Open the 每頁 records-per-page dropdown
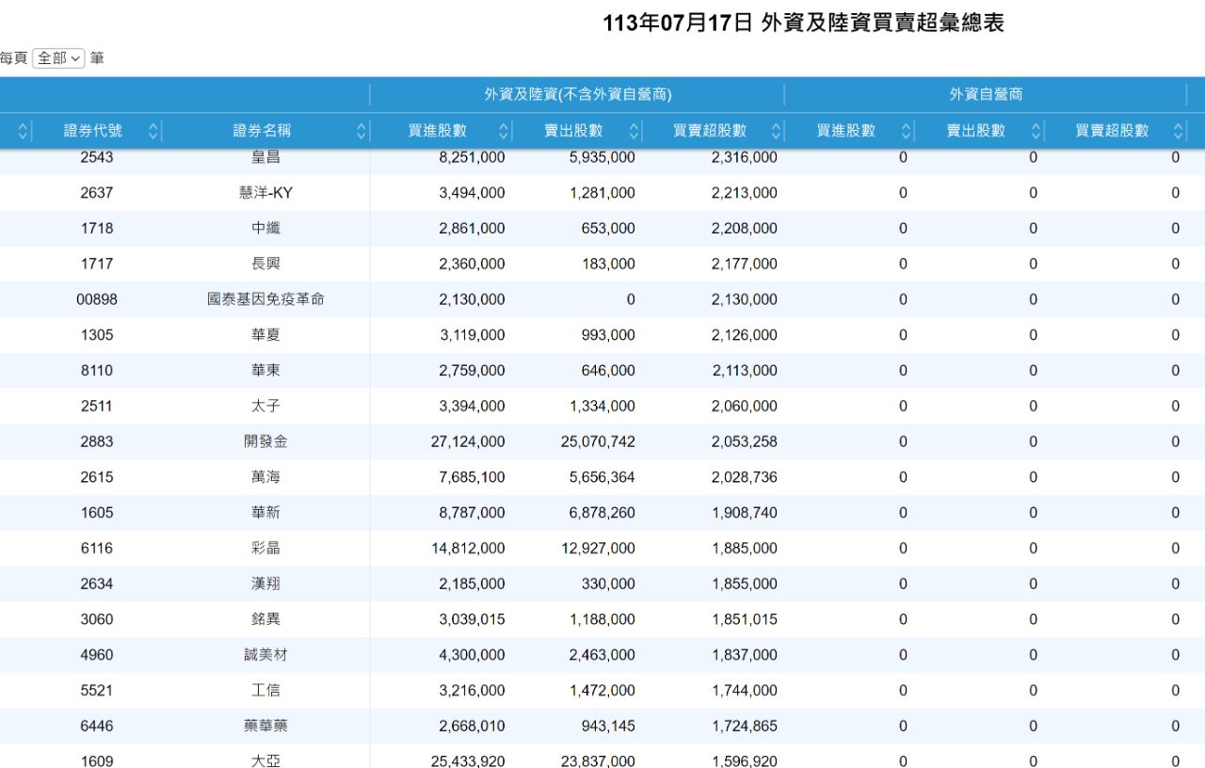Viewport: 1205px width, 768px height. 58,57
